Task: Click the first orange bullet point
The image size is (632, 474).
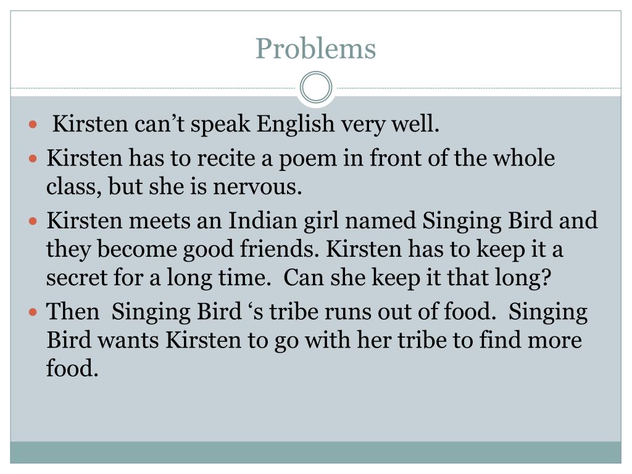Action: coord(33,124)
